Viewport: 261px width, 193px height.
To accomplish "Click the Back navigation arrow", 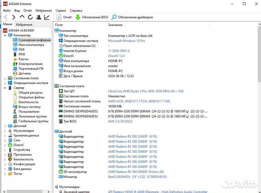I will [x=6, y=17].
